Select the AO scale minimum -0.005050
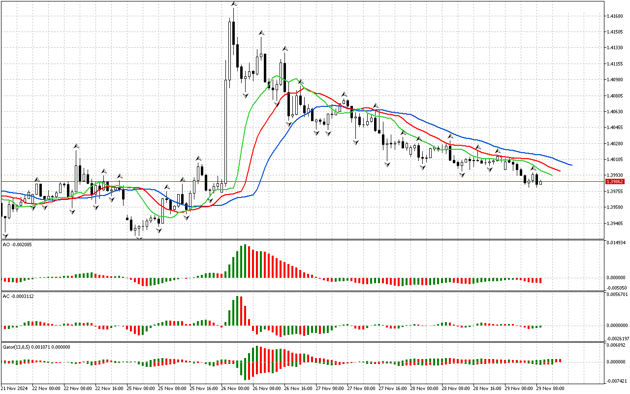This screenshot has height=394, width=630. point(616,288)
